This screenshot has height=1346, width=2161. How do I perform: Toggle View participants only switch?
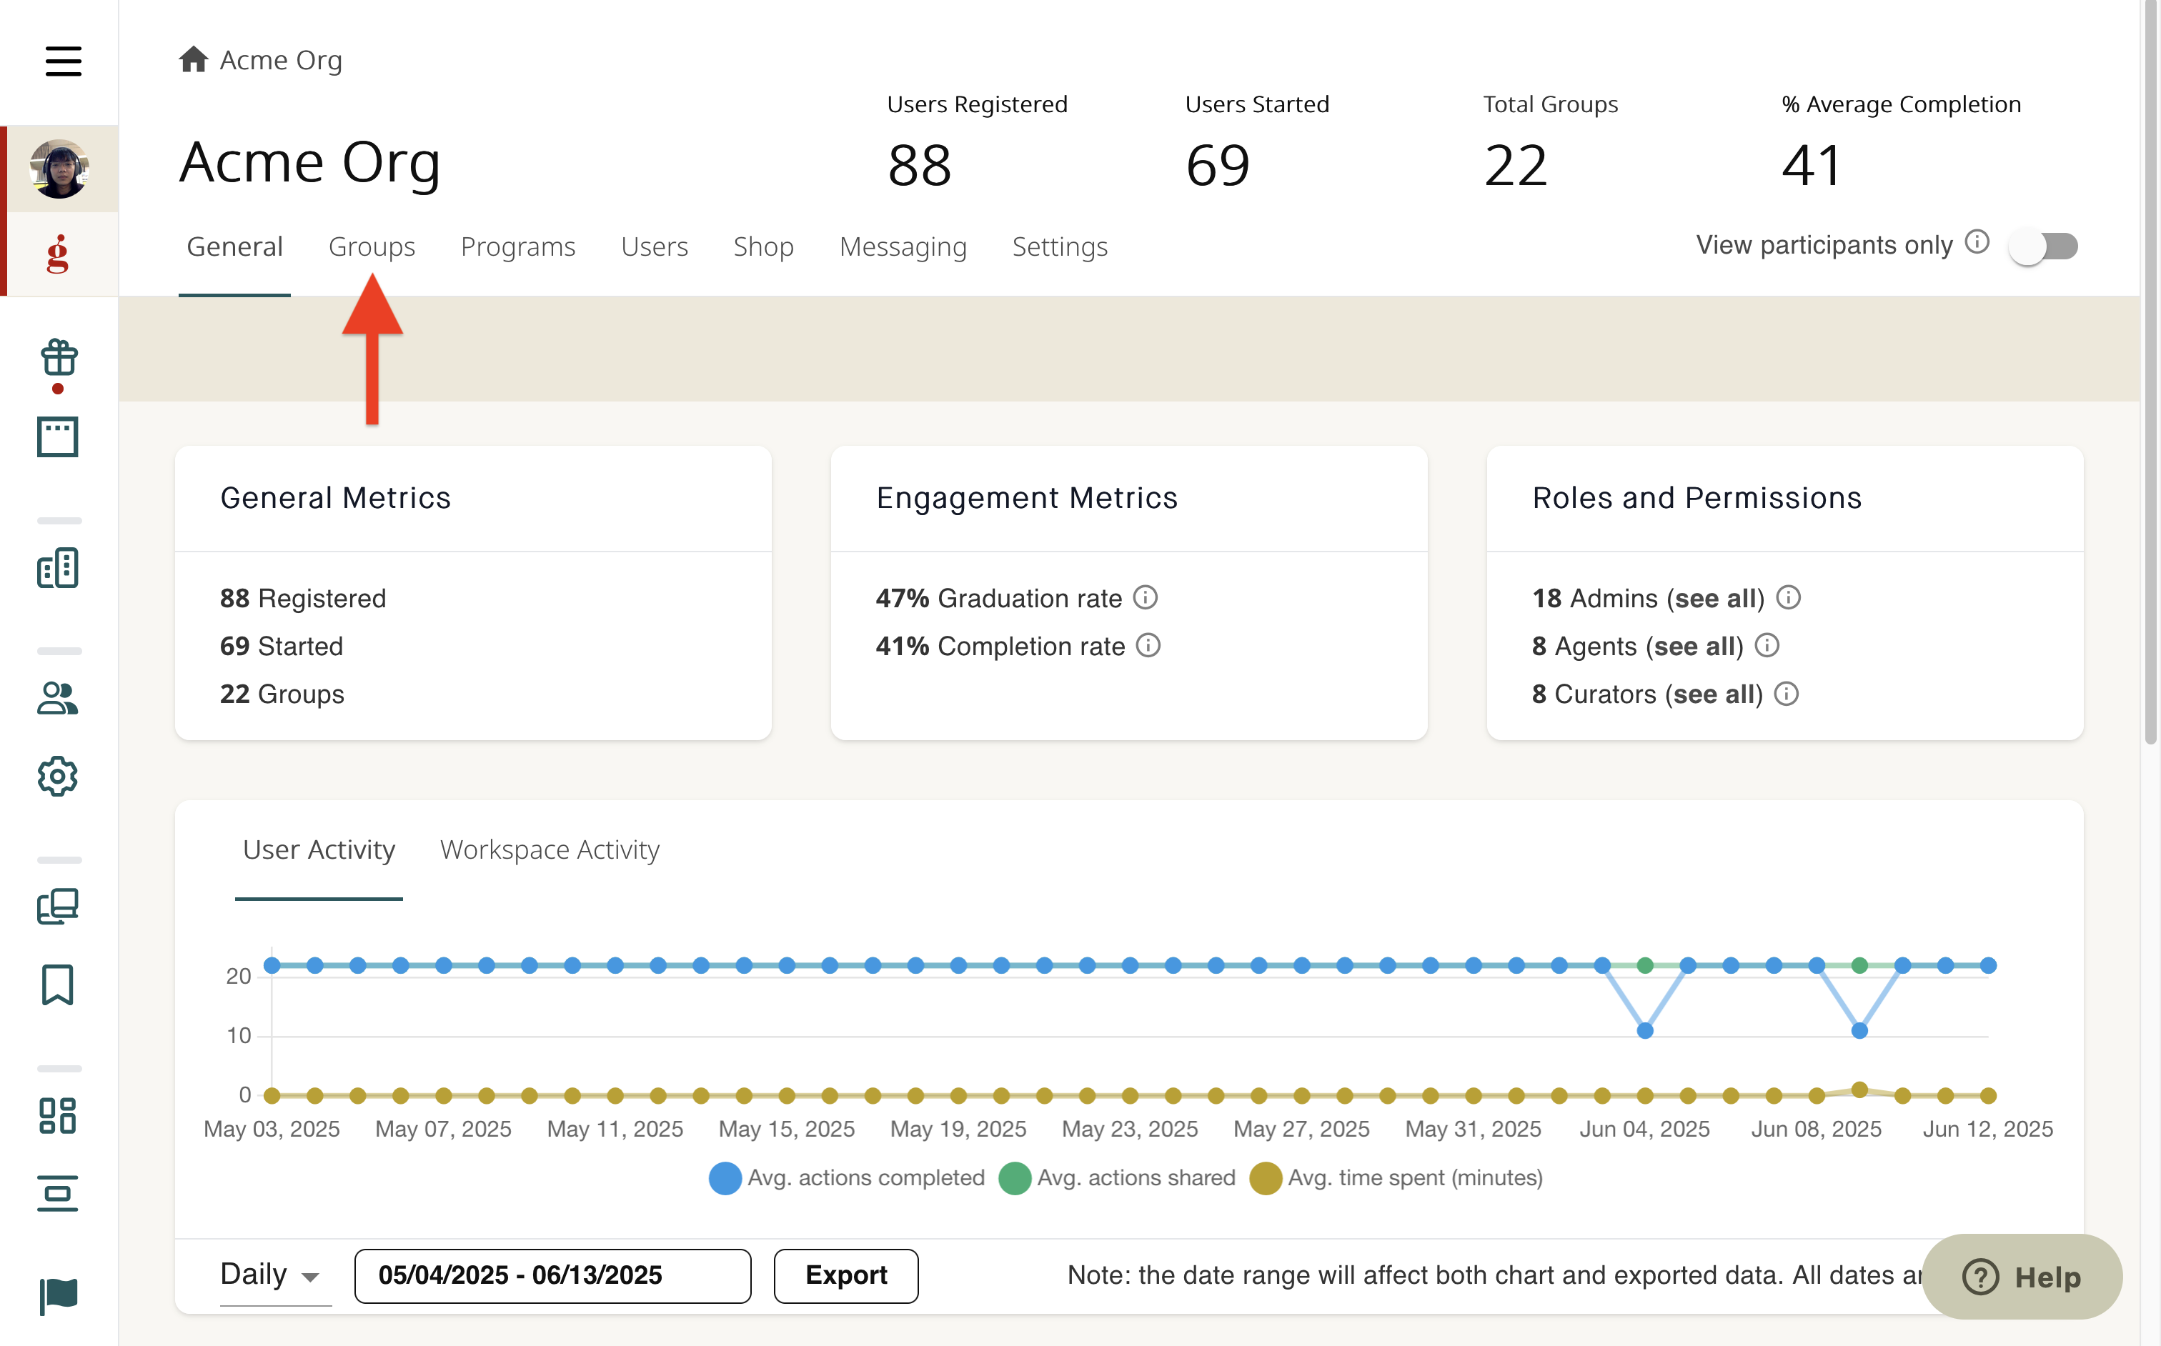point(2042,245)
